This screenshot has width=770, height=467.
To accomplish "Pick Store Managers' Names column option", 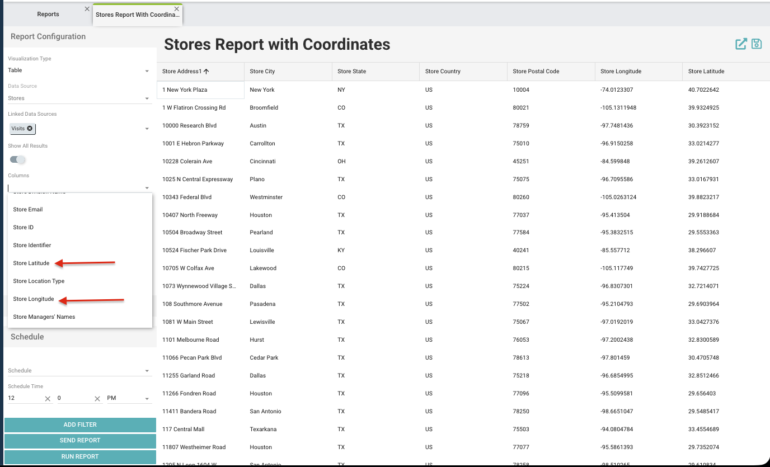I will (80, 317).
